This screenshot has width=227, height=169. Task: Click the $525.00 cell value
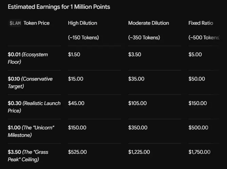(77, 152)
